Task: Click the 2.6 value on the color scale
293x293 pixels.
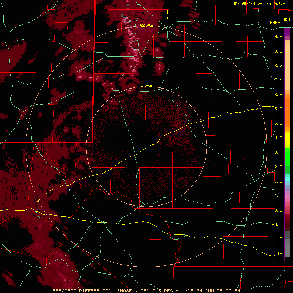Action: (x=278, y=167)
